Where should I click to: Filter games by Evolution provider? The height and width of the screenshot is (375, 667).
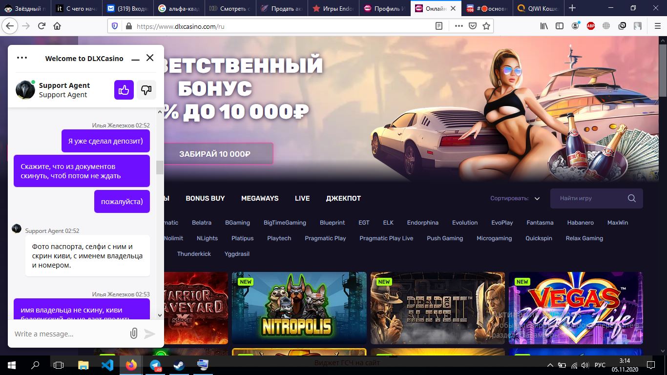(x=465, y=223)
